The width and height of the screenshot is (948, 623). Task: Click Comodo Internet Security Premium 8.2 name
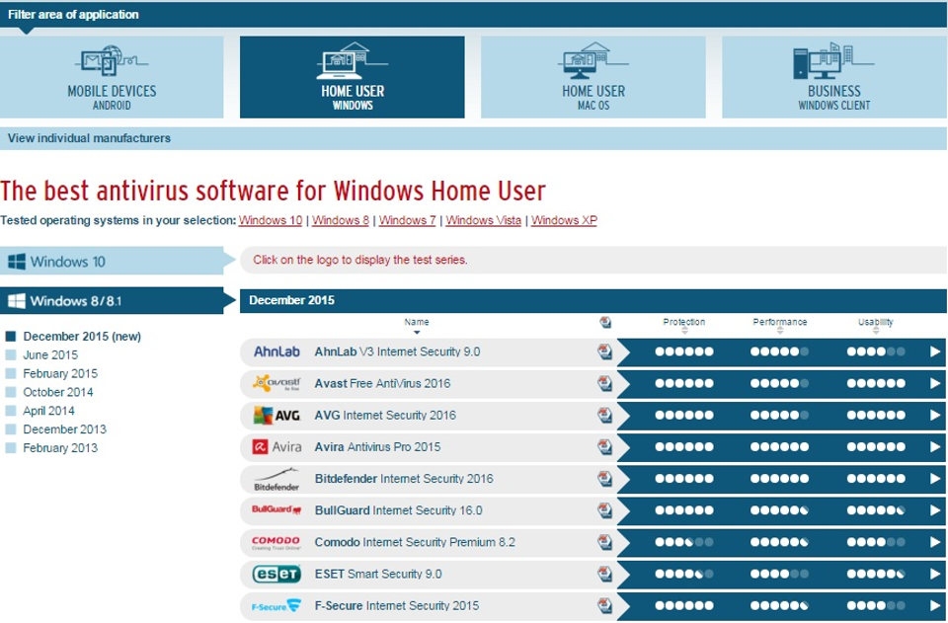point(415,542)
